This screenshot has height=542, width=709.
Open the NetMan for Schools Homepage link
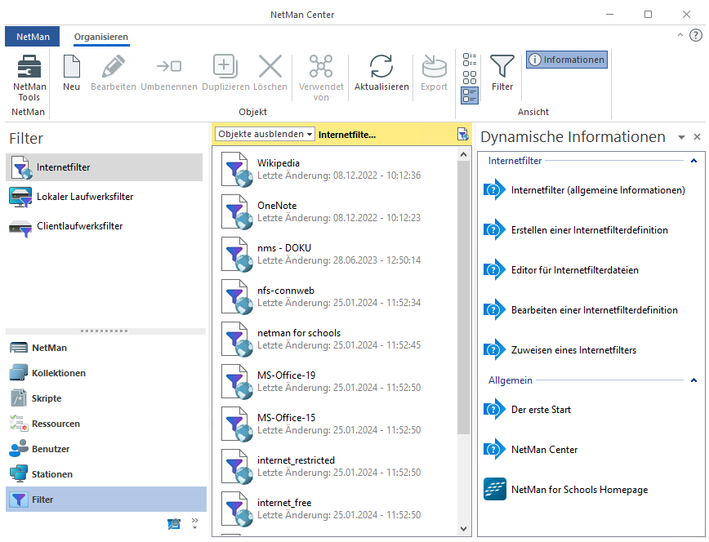578,490
